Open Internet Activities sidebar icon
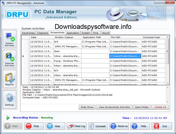 click(x=10, y=59)
